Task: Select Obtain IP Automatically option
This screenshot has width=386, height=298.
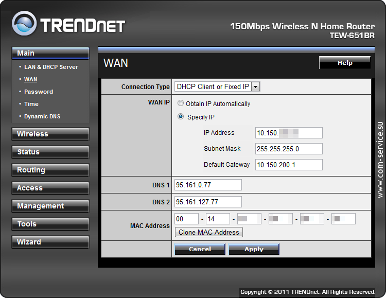Action: point(181,103)
